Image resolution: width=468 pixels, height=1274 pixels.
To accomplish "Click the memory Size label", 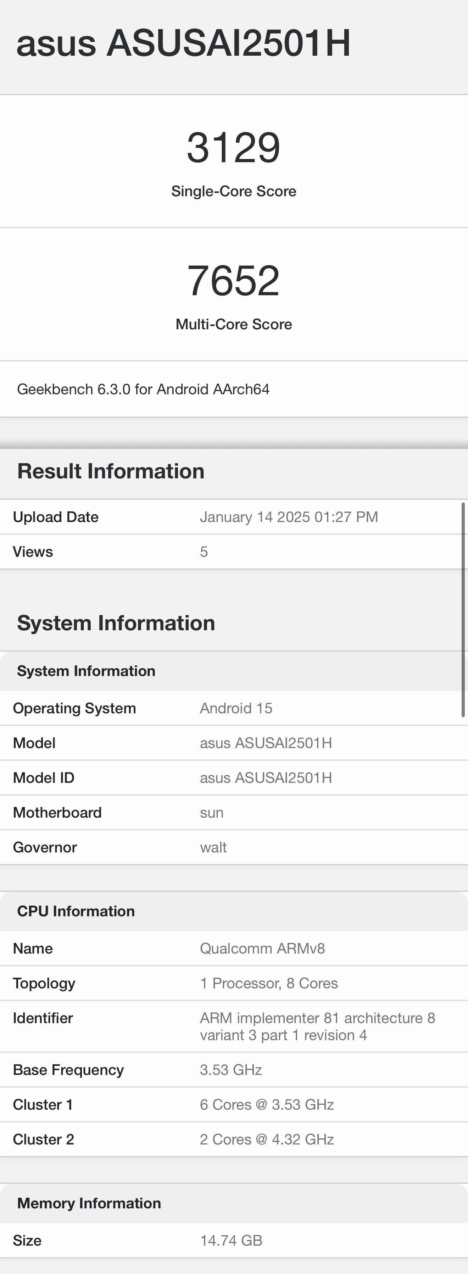I will tap(27, 1240).
